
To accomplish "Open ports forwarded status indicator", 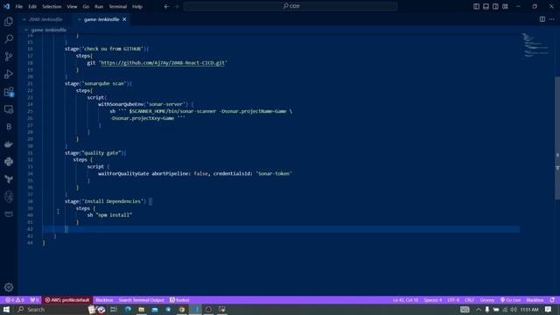I will point(34,300).
